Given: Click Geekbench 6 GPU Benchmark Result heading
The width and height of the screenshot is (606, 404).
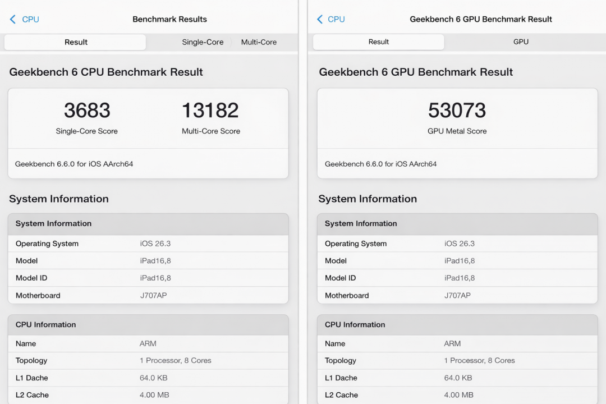Looking at the screenshot, I should click(x=416, y=72).
